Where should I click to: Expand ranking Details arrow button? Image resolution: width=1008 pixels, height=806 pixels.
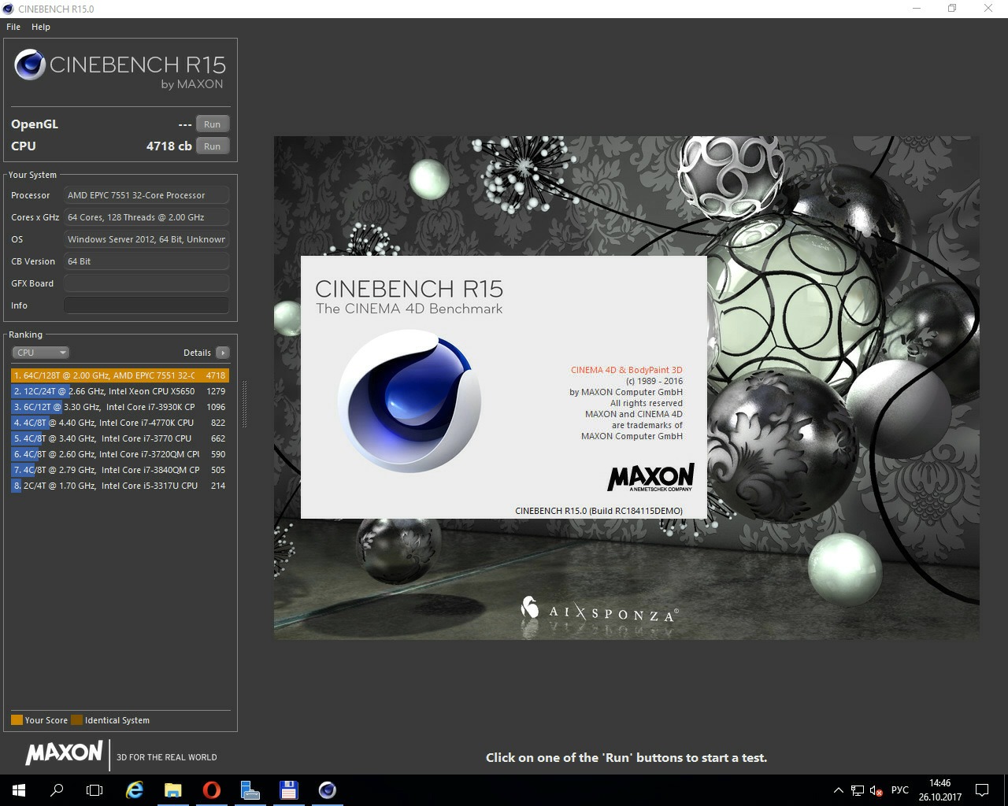(x=223, y=353)
